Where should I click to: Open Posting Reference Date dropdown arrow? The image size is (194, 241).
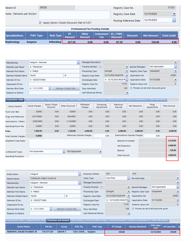[174, 20]
